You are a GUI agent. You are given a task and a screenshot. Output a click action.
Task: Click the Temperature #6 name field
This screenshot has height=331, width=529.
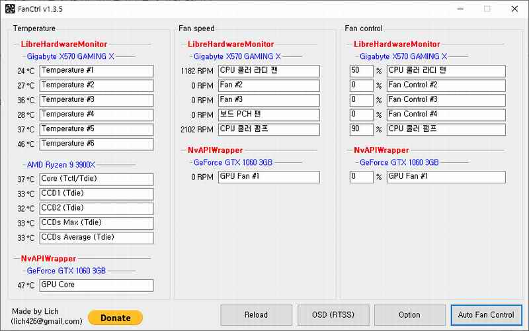96,144
